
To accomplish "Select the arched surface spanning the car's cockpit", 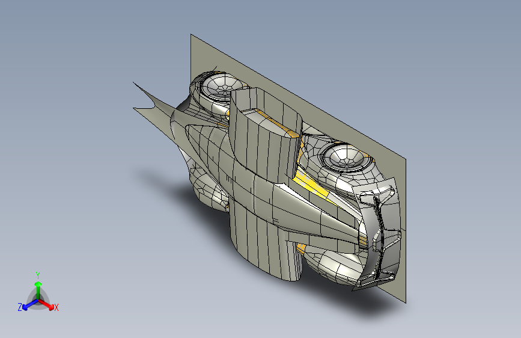I will [x=266, y=153].
